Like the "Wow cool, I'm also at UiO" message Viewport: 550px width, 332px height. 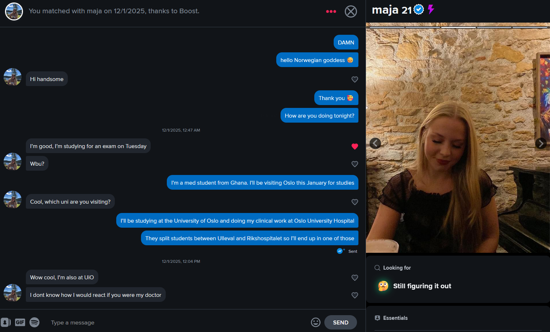355,278
